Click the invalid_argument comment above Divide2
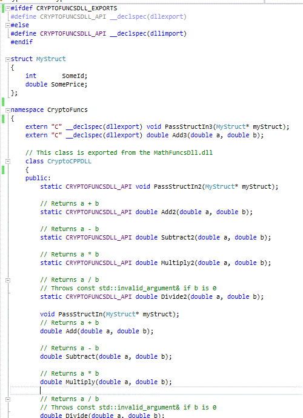This screenshot has height=418, width=303. tap(128, 288)
